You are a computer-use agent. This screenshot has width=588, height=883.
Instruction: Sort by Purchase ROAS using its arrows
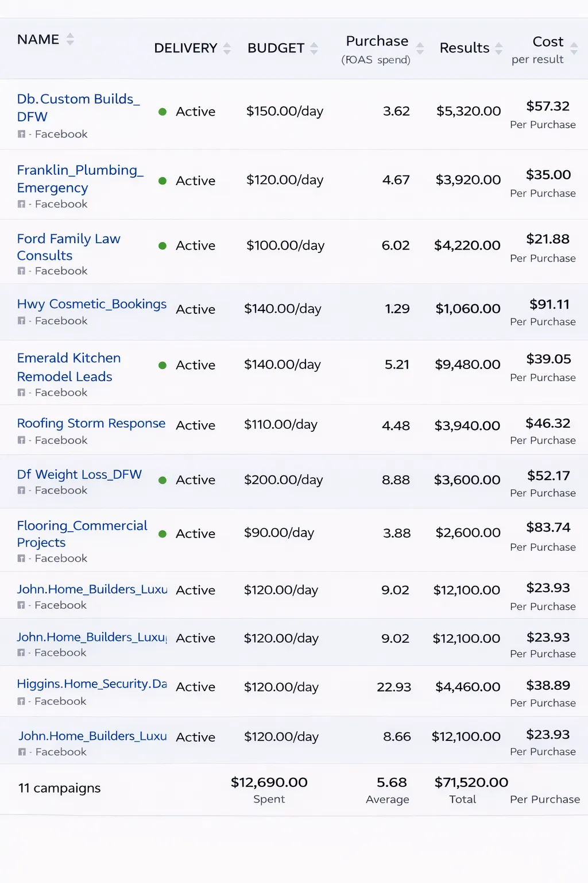(x=420, y=48)
